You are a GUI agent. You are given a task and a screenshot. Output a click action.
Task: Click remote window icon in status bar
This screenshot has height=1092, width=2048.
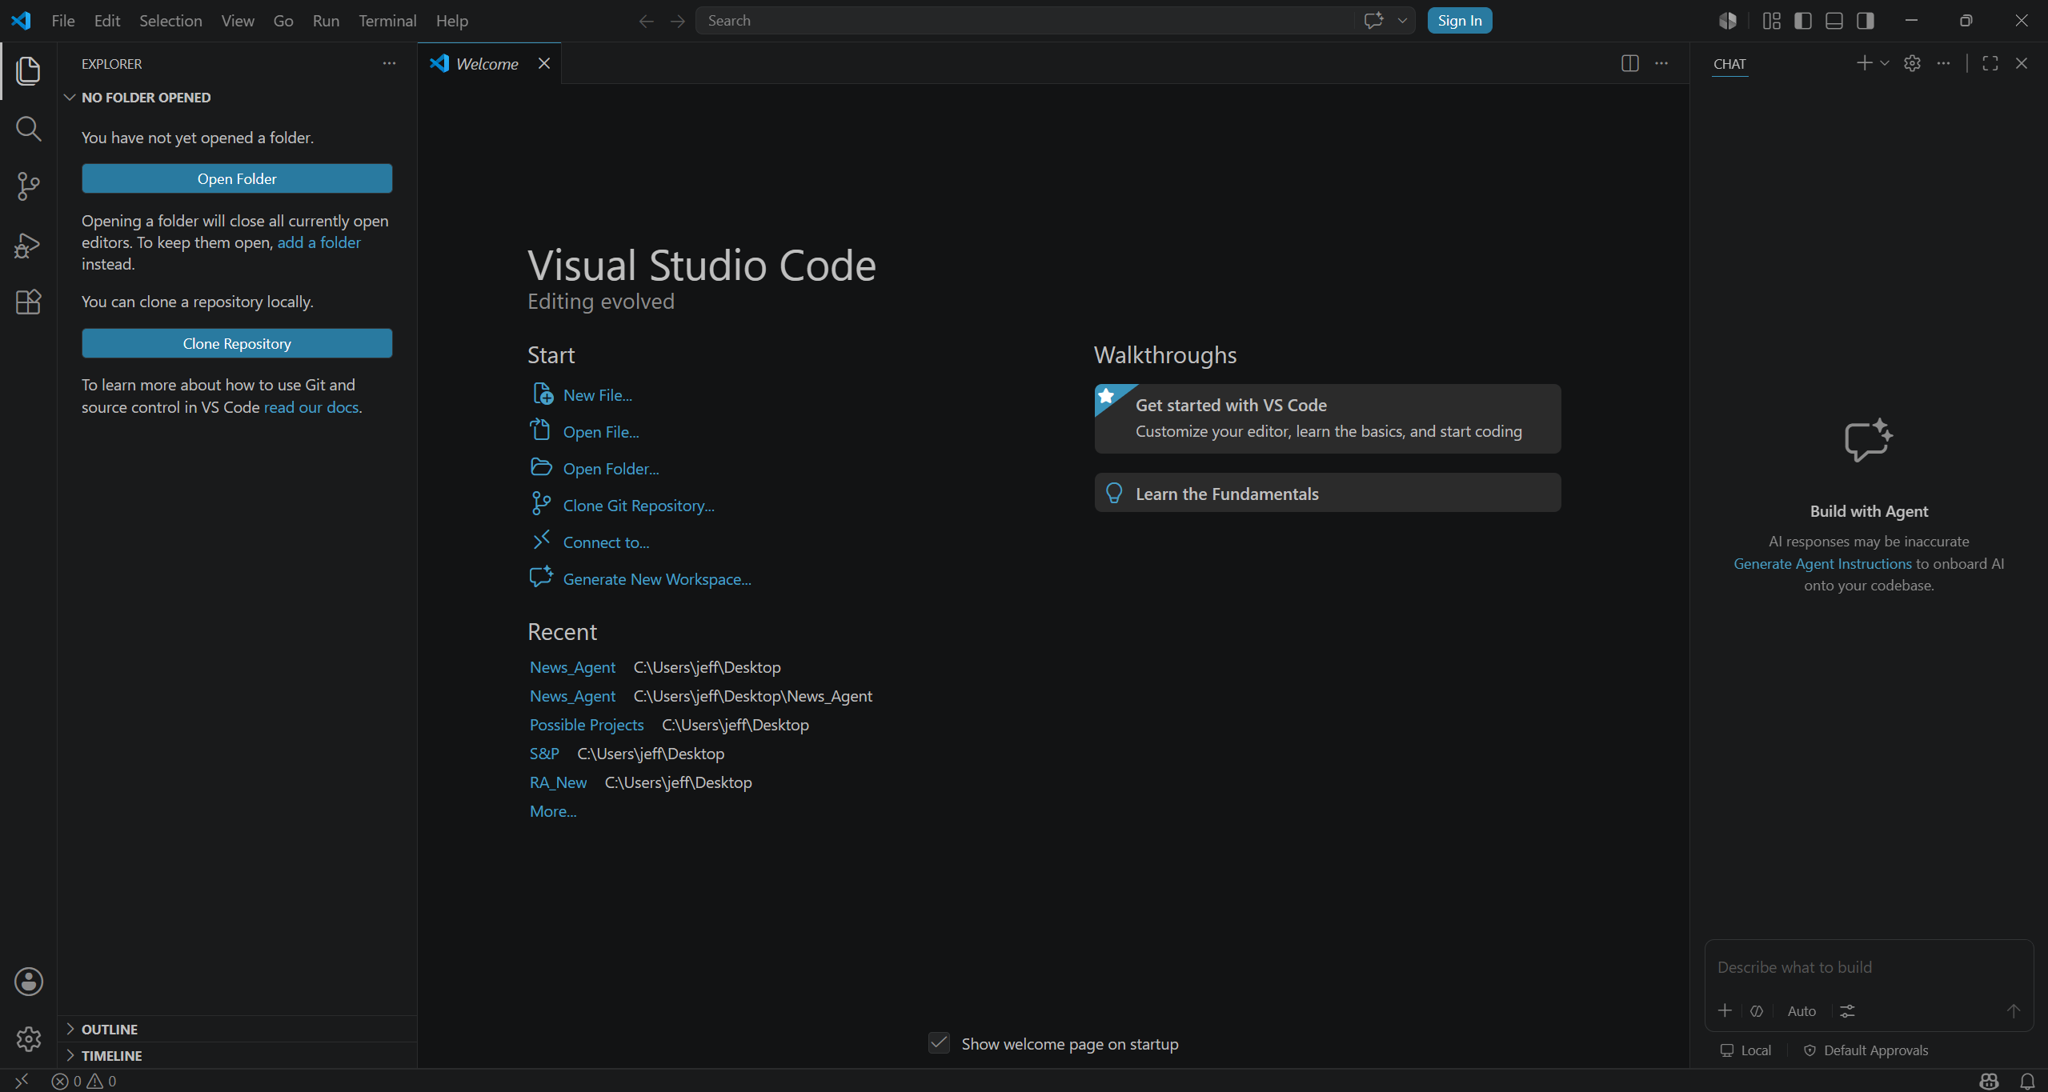22,1081
